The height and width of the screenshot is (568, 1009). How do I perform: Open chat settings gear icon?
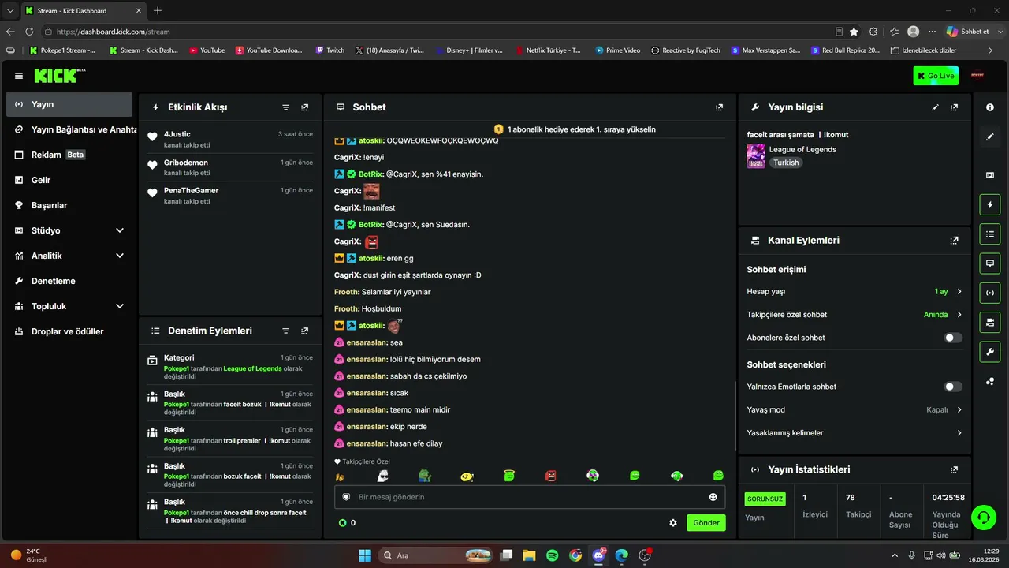[x=673, y=522]
